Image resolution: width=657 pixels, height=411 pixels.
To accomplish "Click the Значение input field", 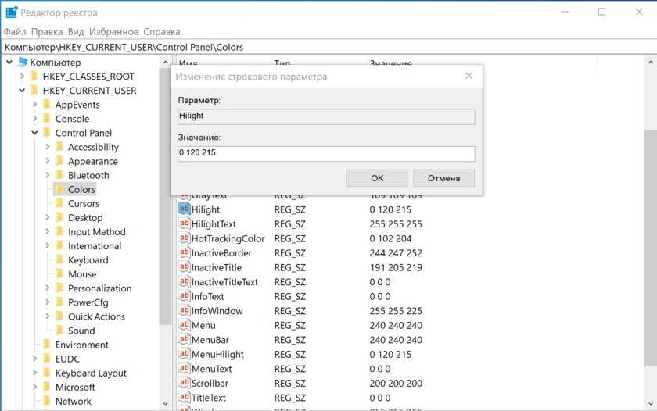I will (326, 153).
